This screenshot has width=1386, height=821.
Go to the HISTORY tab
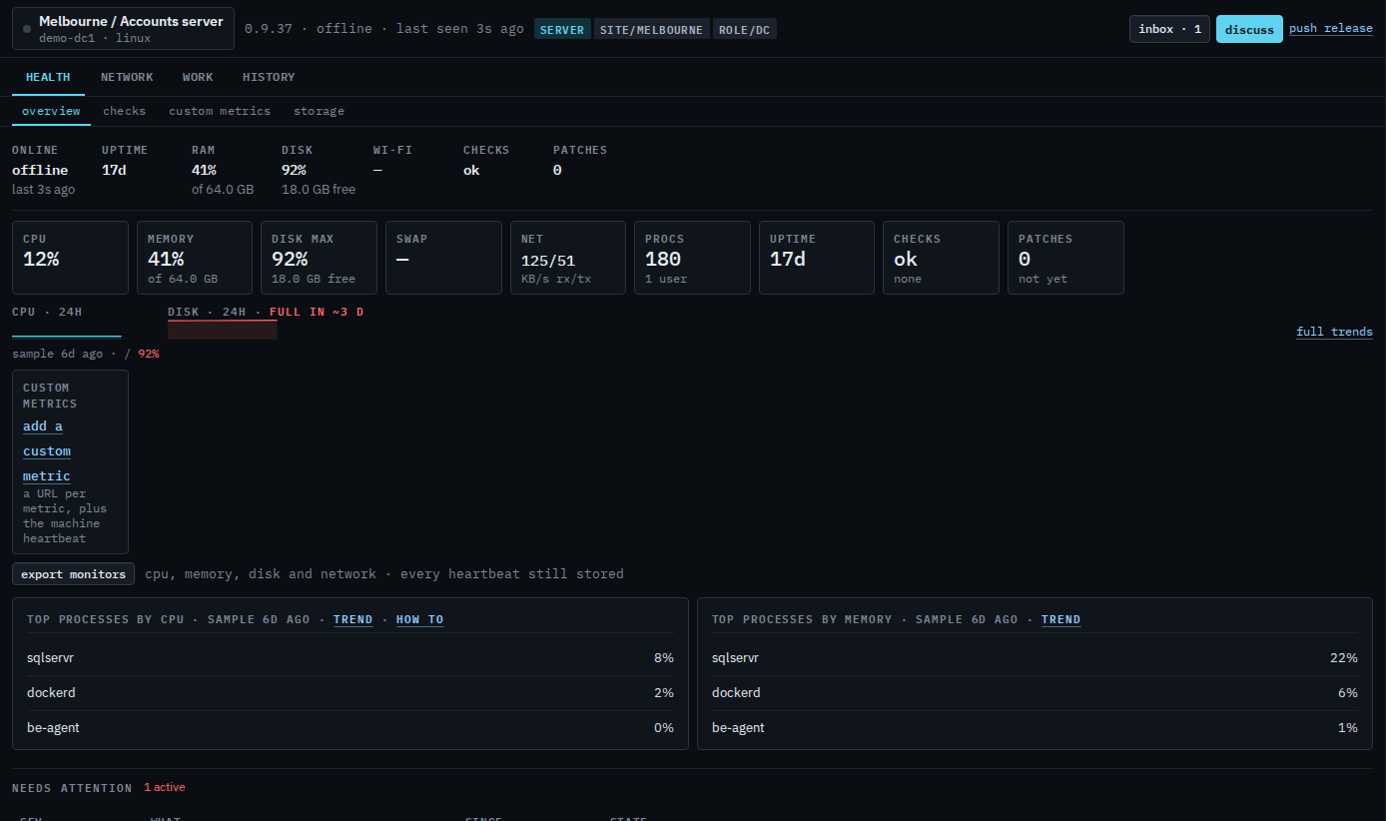[269, 77]
